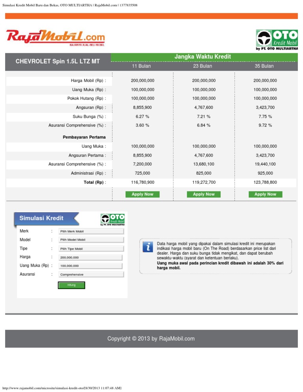Click Asuransi percentage 9.72 %
The image size is (303, 392).
pos(265,125)
